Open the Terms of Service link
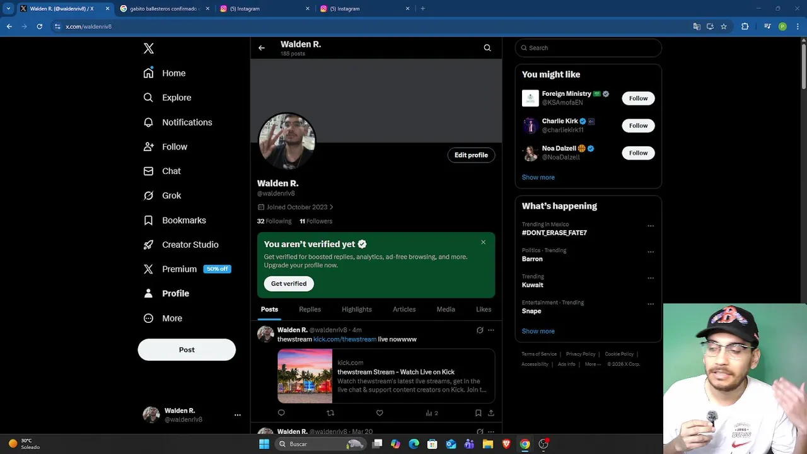This screenshot has height=454, width=807. [x=539, y=354]
